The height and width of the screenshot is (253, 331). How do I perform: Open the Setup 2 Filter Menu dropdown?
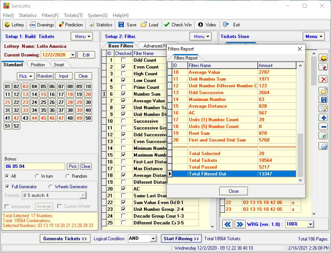200,37
